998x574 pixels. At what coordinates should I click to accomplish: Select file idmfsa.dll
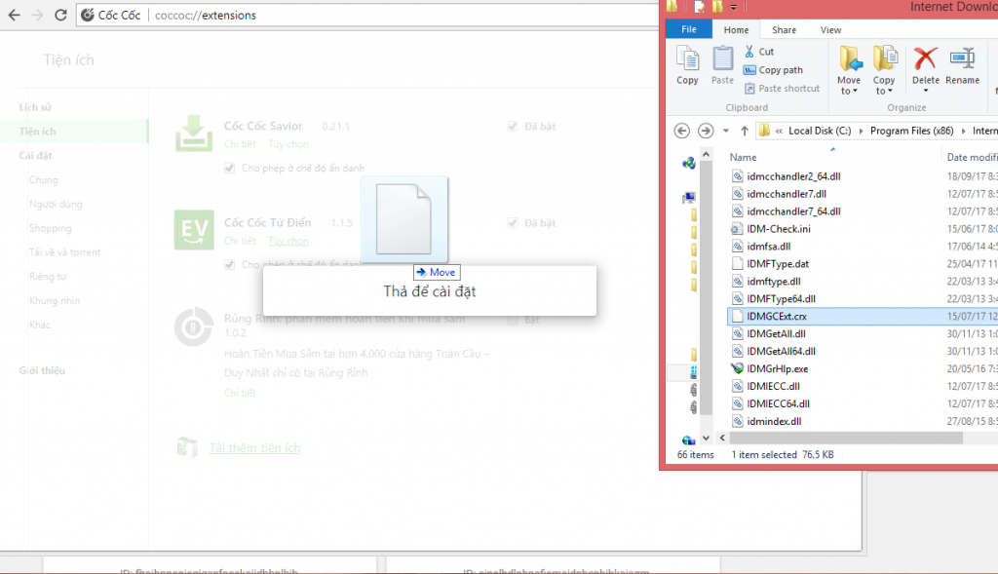click(x=768, y=247)
